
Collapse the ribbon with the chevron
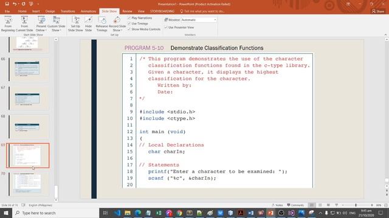point(385,35)
